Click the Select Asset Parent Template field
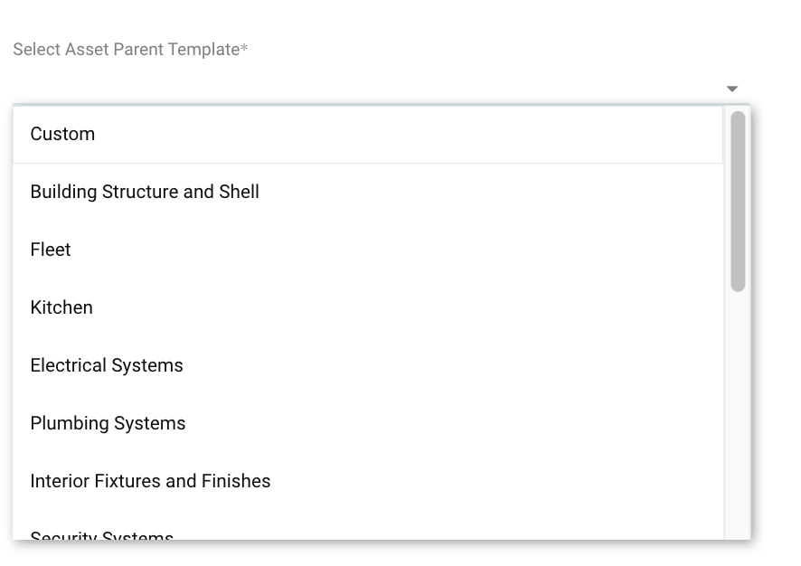The height and width of the screenshot is (566, 801). pyautogui.click(x=362, y=88)
